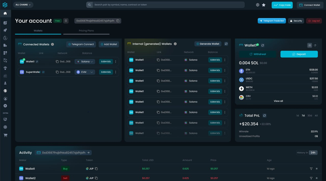
Task: Toggle verified check on SuperWallet
Action: [43, 72]
